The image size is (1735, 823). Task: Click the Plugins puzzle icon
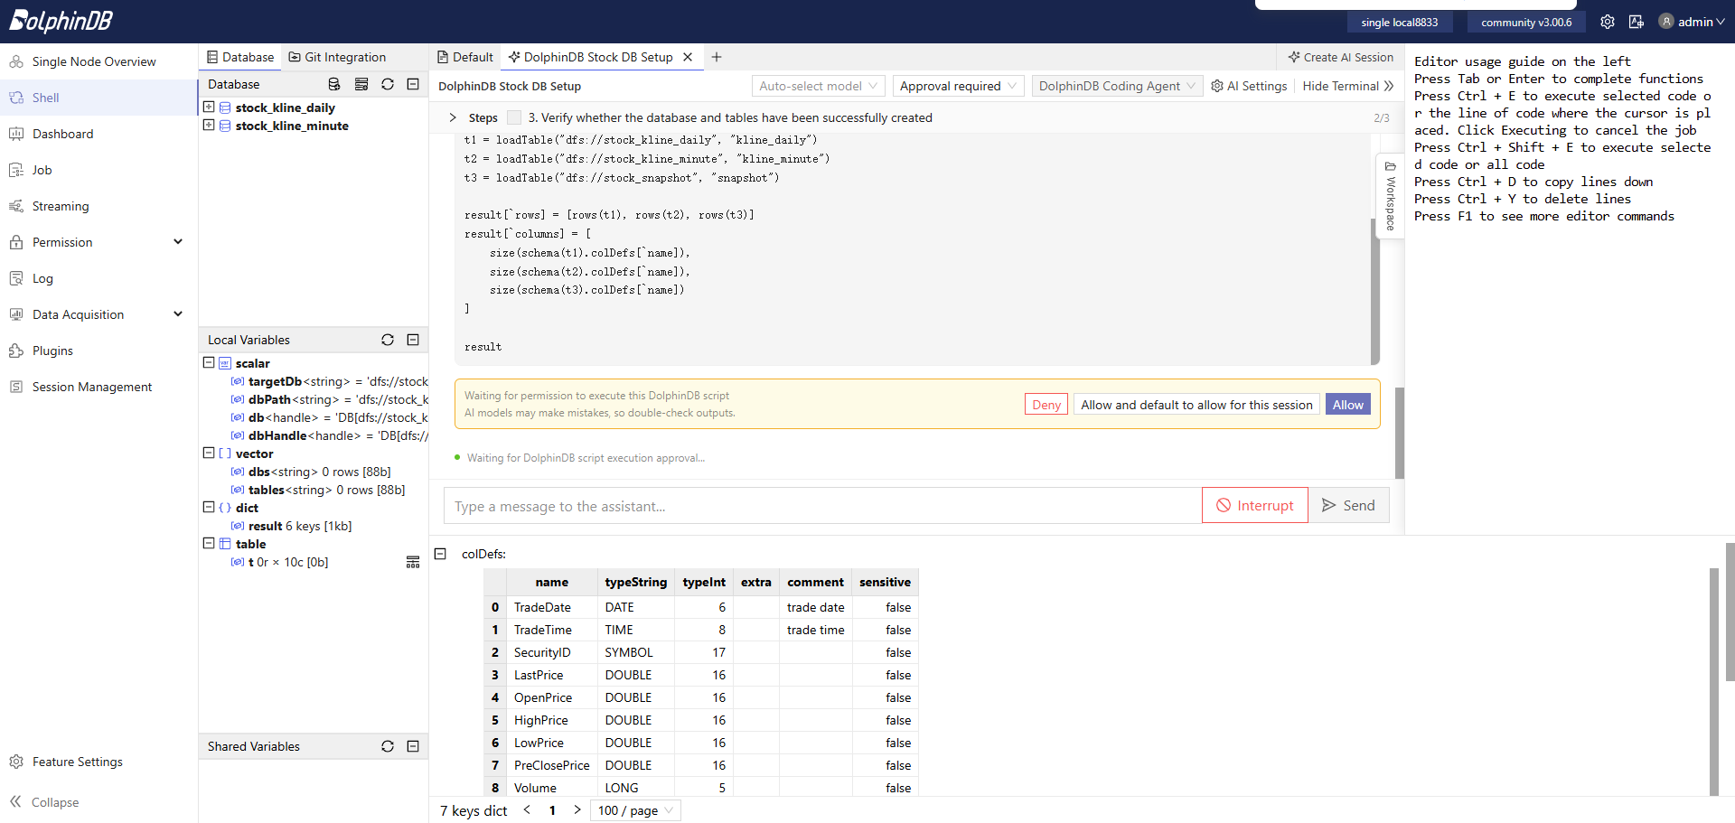[x=16, y=351]
